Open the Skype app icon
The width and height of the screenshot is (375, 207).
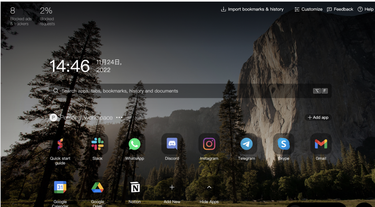[284, 144]
